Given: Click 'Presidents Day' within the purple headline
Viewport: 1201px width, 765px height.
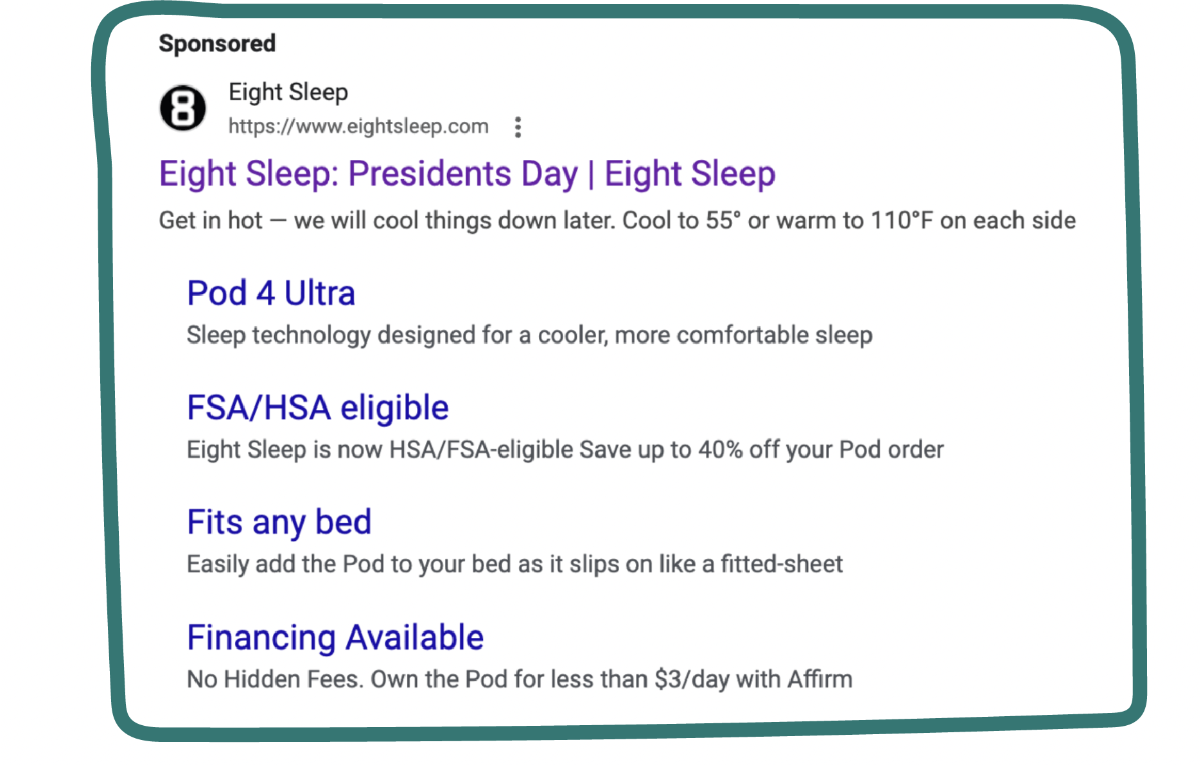Looking at the screenshot, I should [463, 174].
